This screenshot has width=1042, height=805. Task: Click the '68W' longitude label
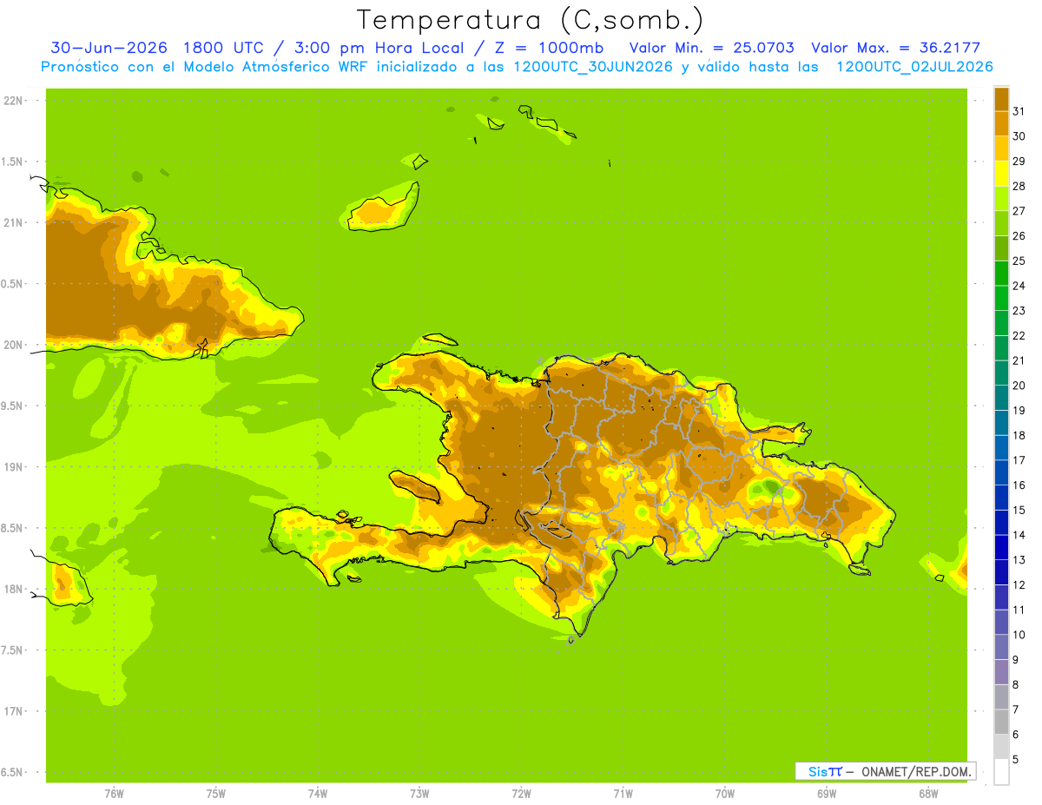point(928,793)
